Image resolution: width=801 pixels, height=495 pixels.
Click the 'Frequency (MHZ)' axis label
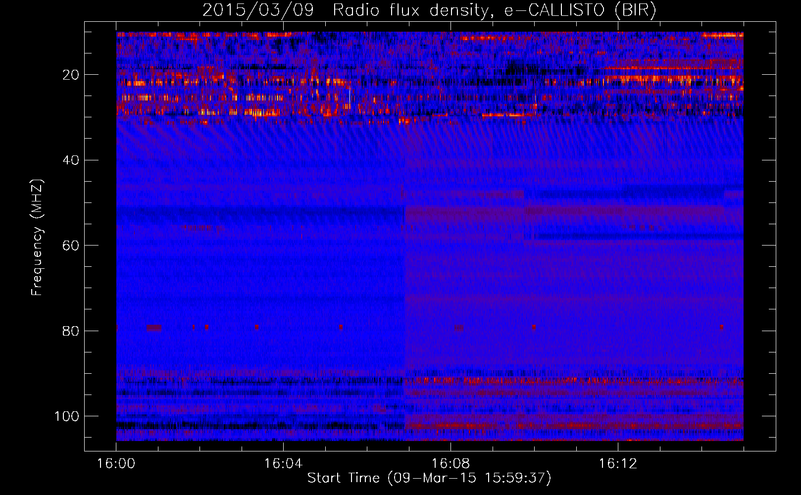pos(37,237)
